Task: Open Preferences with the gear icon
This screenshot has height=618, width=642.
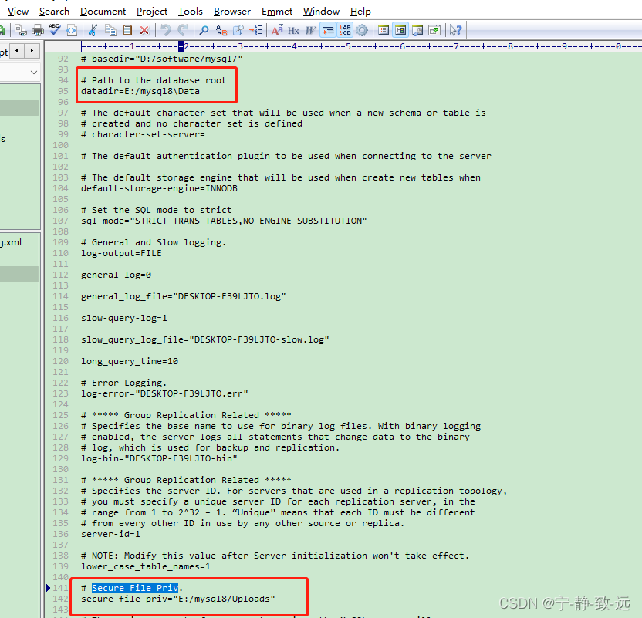Action: coord(362,30)
